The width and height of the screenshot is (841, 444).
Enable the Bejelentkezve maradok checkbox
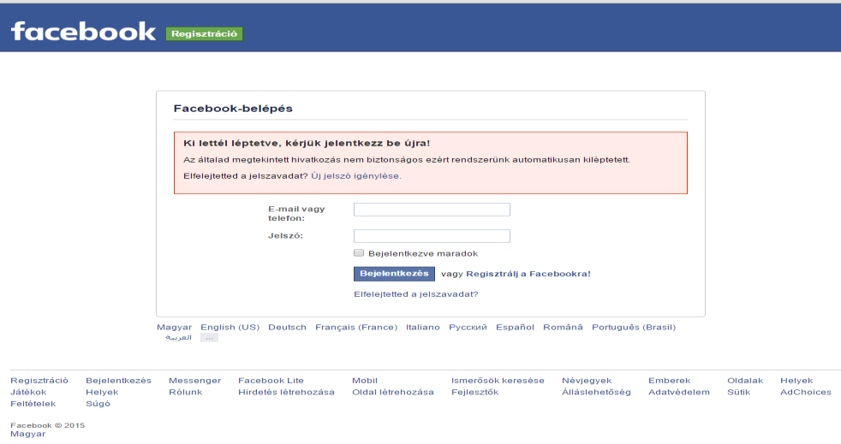tap(359, 252)
